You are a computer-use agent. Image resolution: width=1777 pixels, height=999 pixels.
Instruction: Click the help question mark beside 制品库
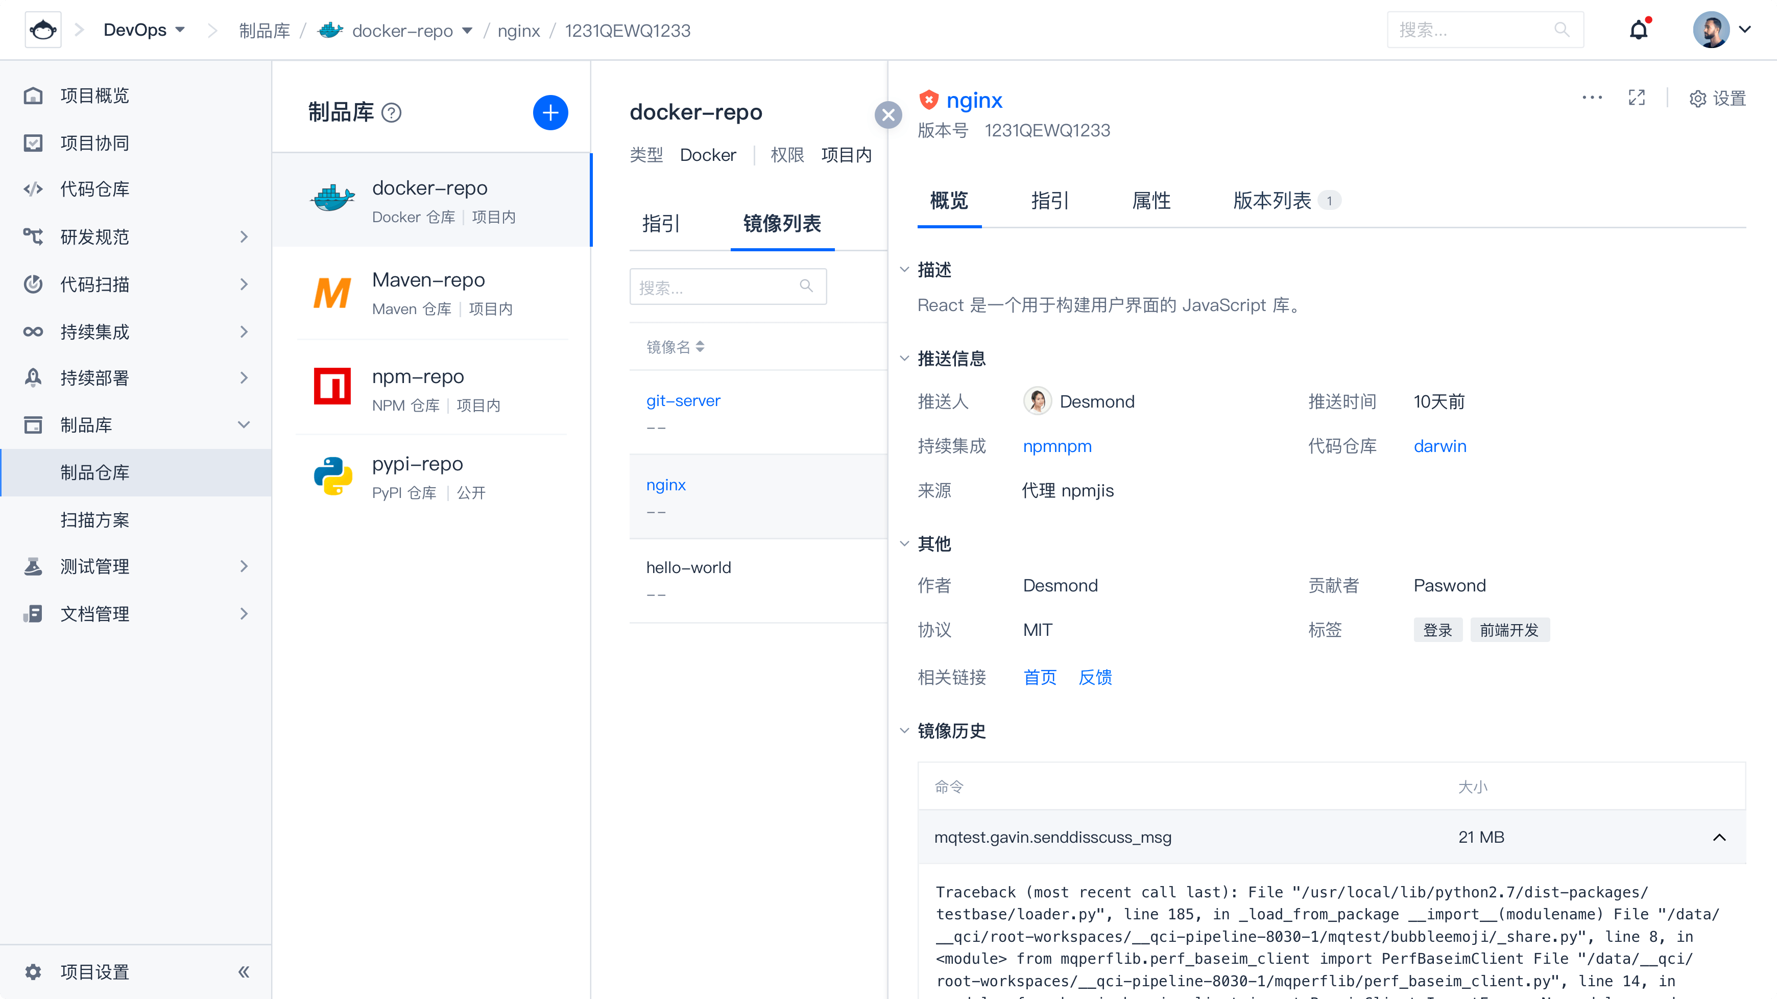click(391, 112)
